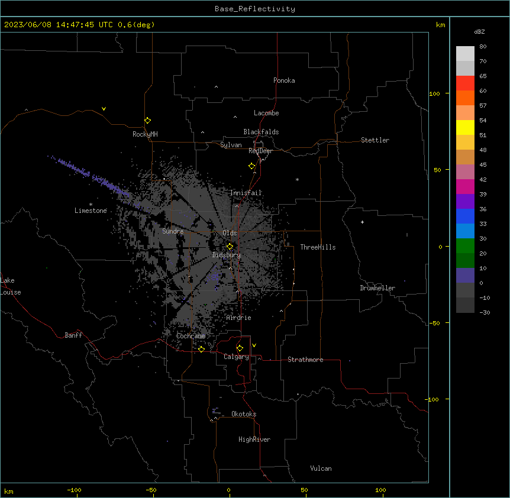Screen dimensions: 510x498
Task: Click the Innisfail city label
Action: [x=246, y=193]
